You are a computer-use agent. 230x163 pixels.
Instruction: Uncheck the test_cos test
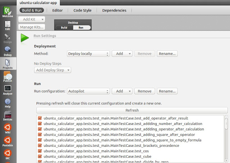point(40,151)
